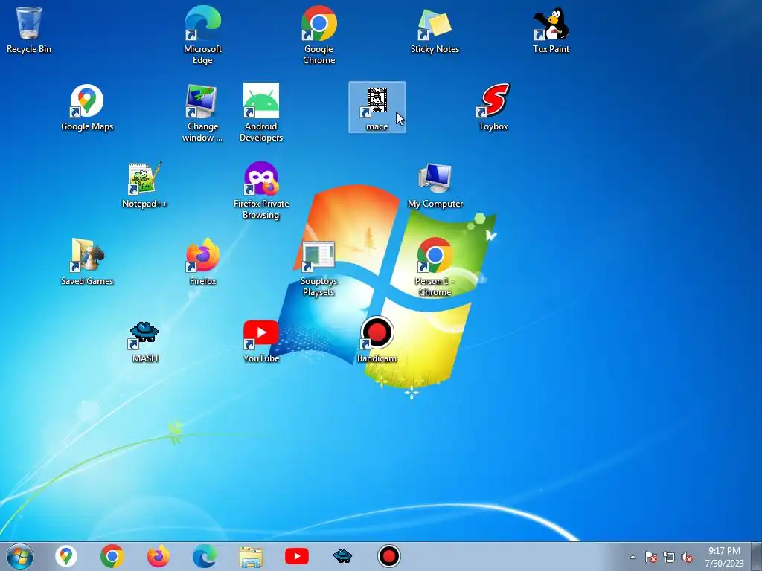Open the Windows Start menu orb
This screenshot has width=762, height=571.
(20, 556)
